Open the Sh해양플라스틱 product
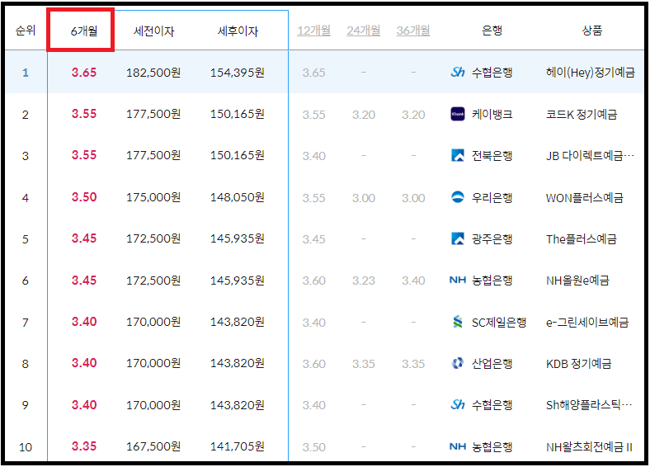The height and width of the screenshot is (467, 650). point(589,405)
